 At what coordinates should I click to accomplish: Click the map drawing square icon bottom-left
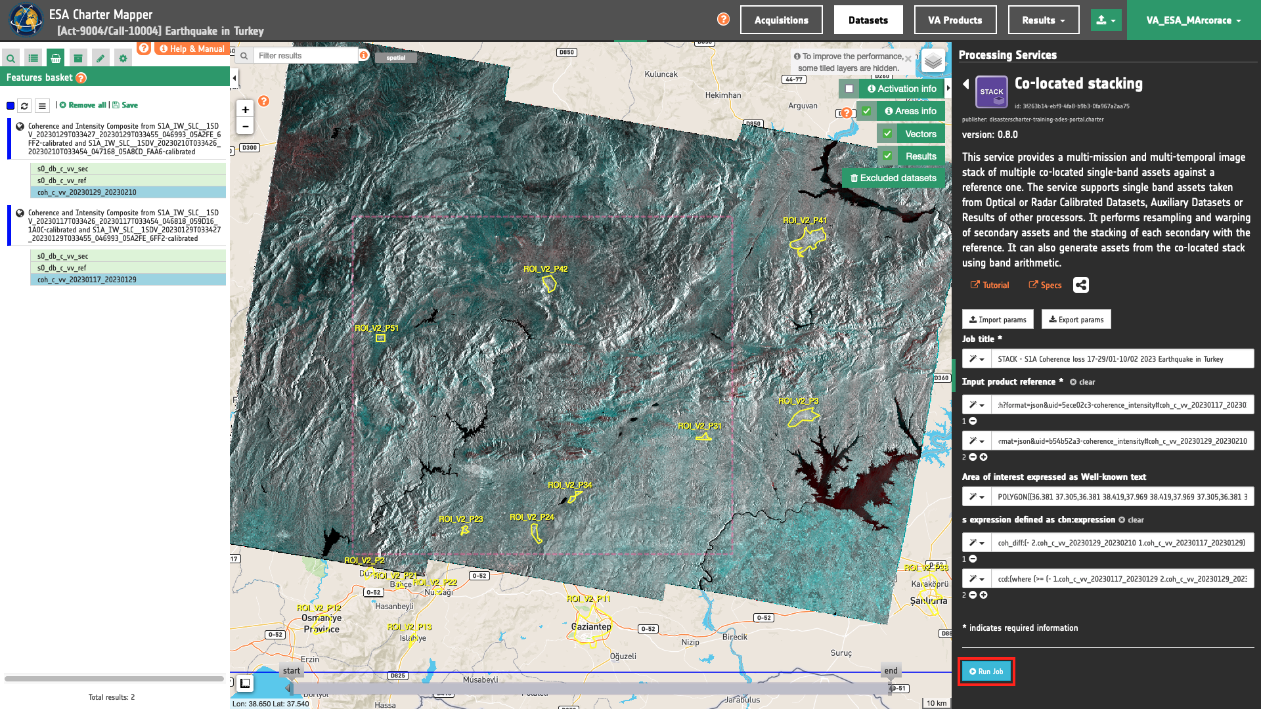[245, 683]
